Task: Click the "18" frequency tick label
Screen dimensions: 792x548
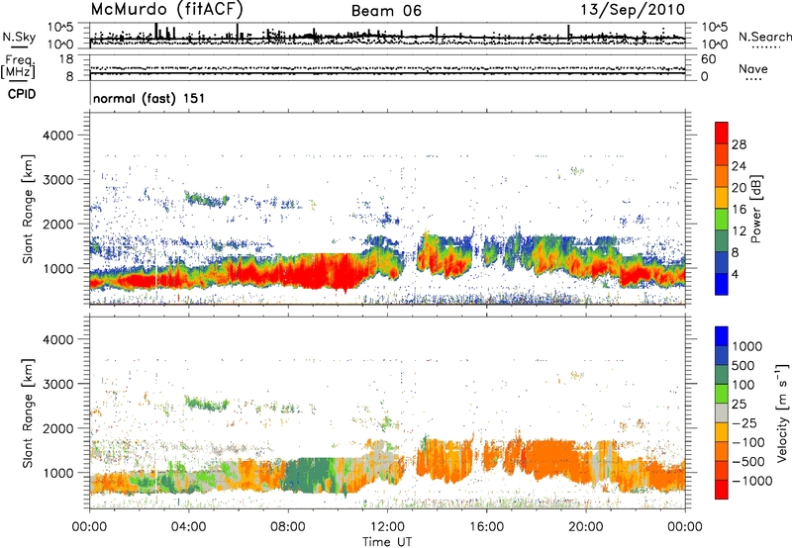Action: (x=66, y=59)
